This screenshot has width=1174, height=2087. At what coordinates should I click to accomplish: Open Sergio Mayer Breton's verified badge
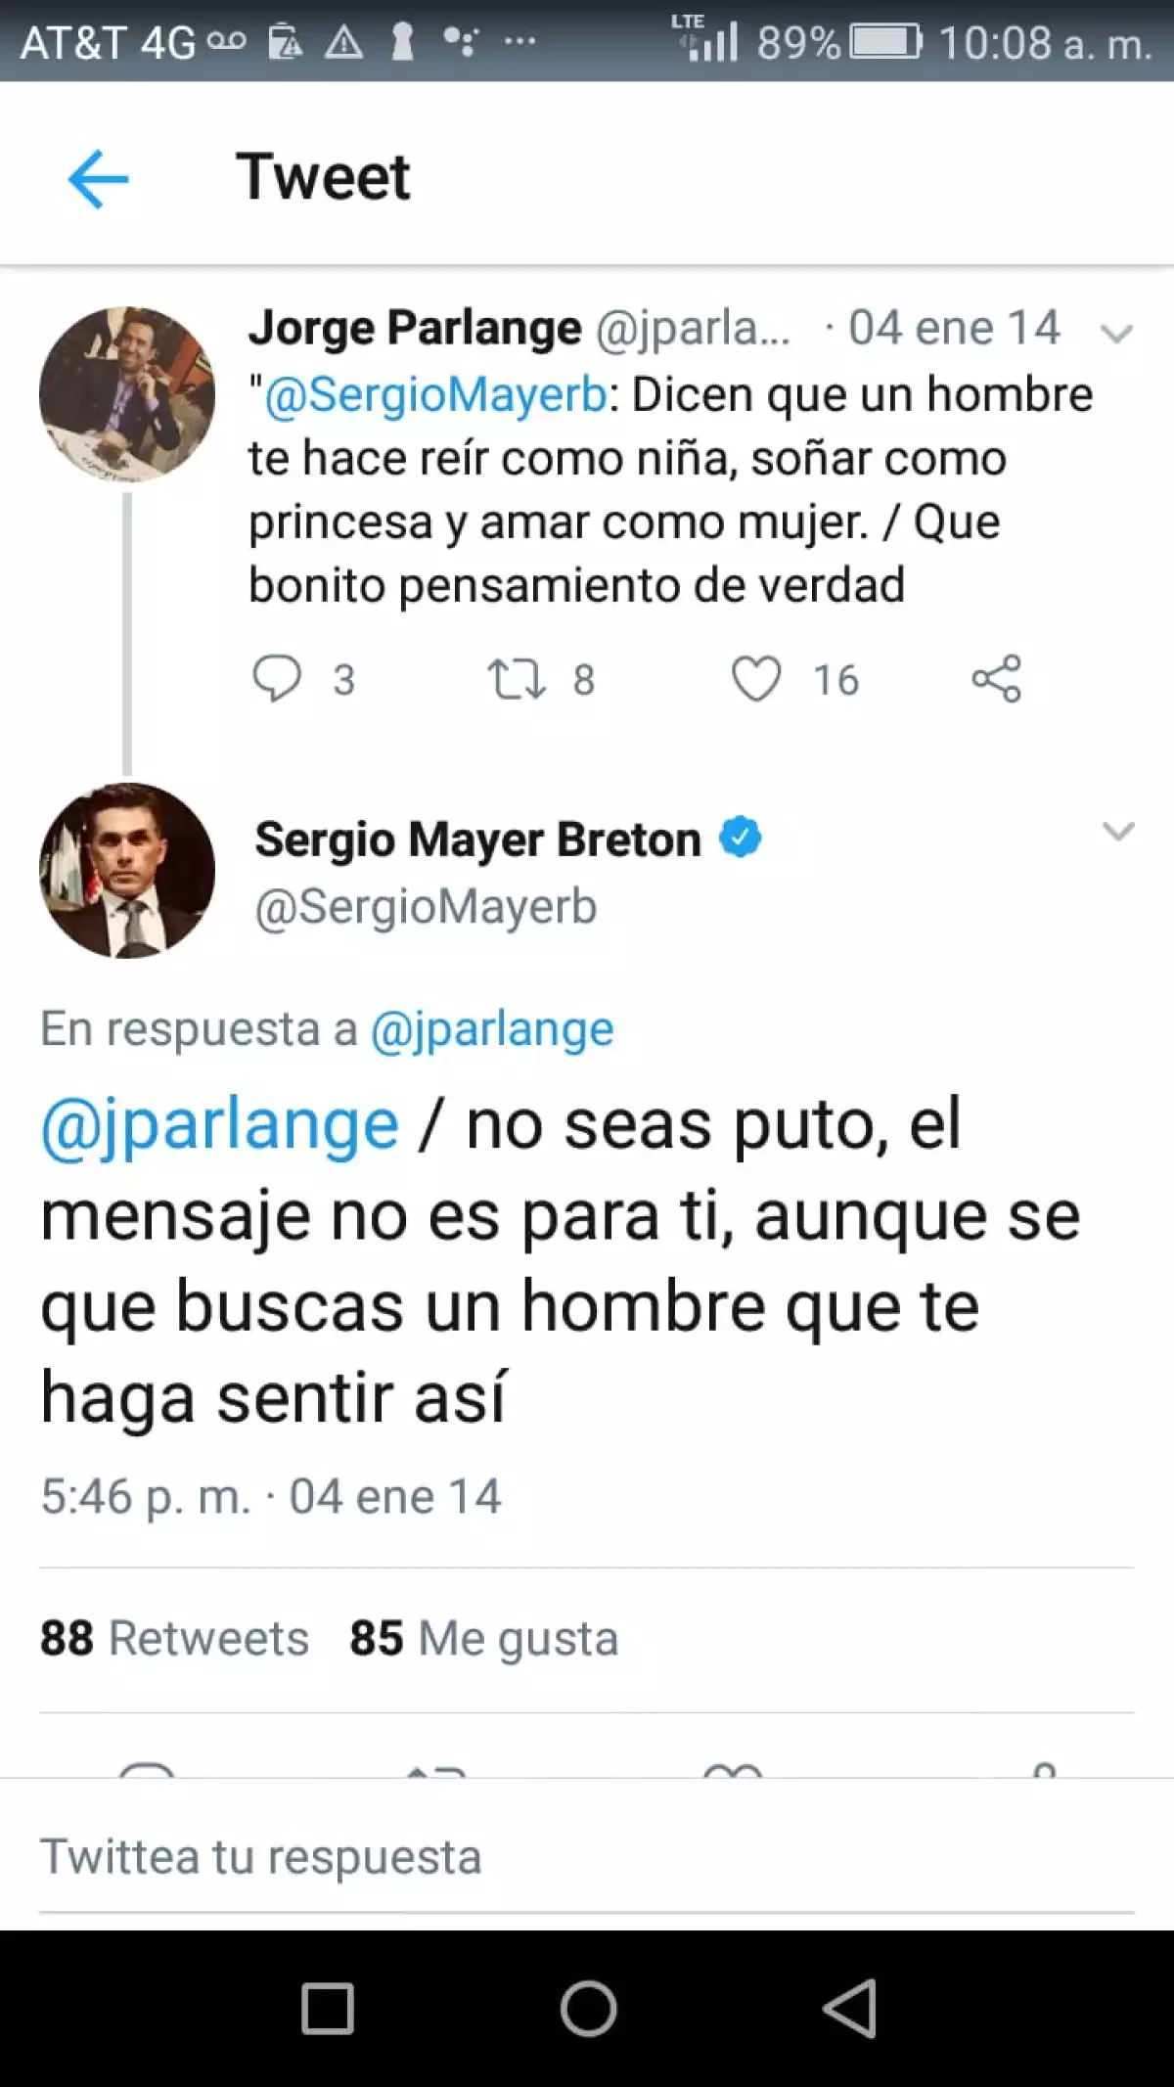(741, 838)
